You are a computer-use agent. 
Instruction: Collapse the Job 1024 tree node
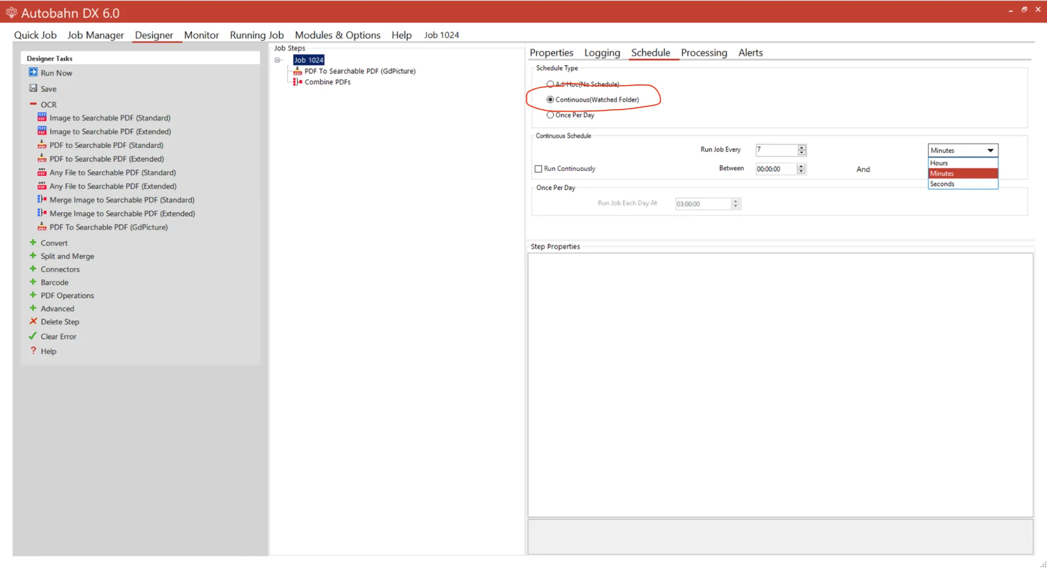278,60
